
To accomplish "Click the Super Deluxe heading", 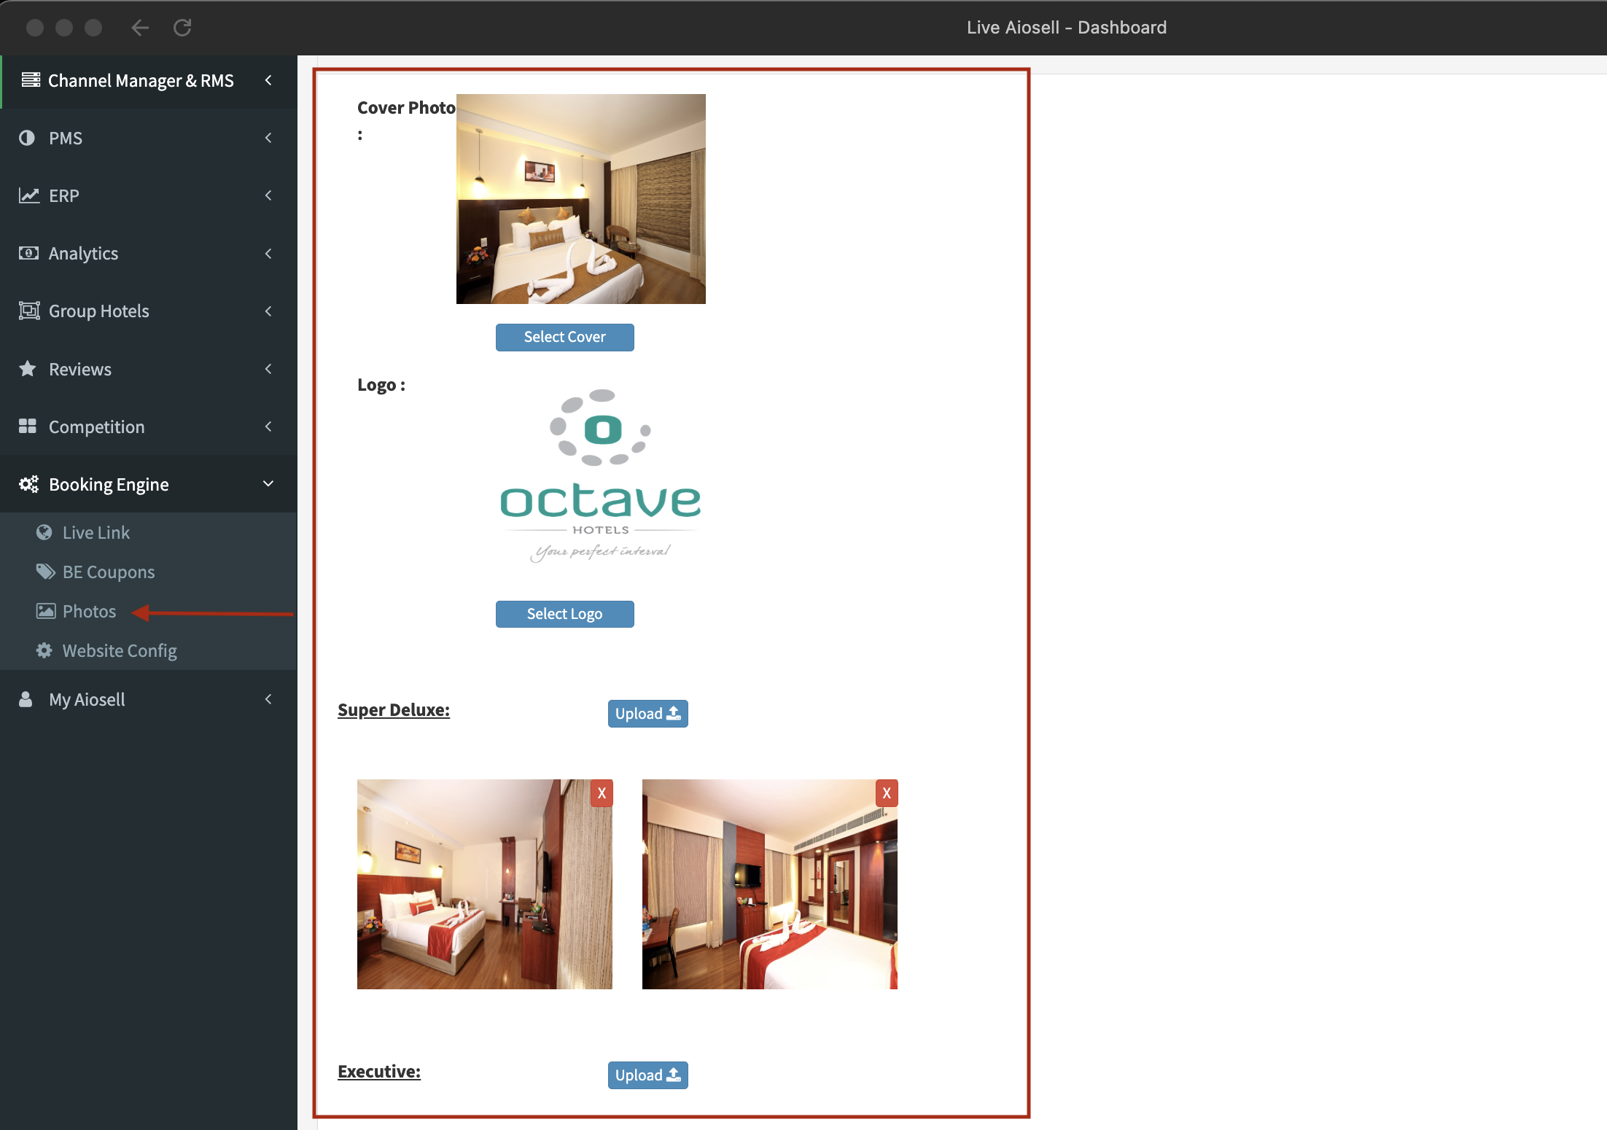I will point(394,710).
